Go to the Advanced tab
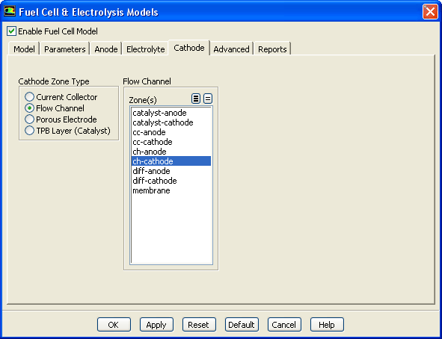The width and height of the screenshot is (442, 339). tap(231, 49)
